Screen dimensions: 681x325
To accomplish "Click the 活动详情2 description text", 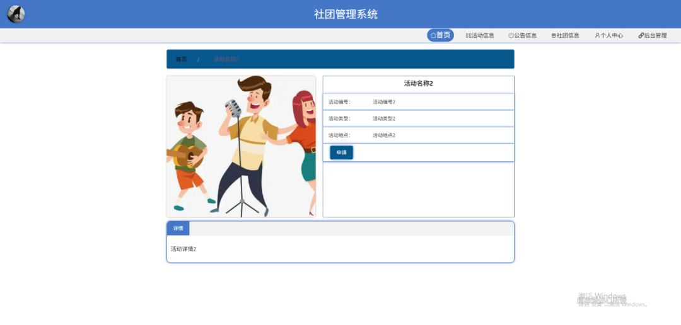I will point(183,249).
